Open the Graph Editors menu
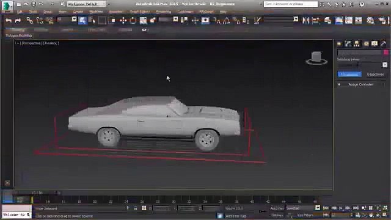Viewport: 391px width, 220px height. coord(140,12)
